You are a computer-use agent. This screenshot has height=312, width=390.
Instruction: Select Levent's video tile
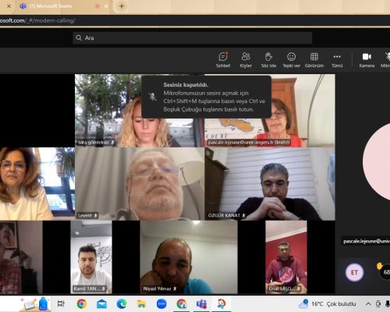pyautogui.click(x=140, y=184)
